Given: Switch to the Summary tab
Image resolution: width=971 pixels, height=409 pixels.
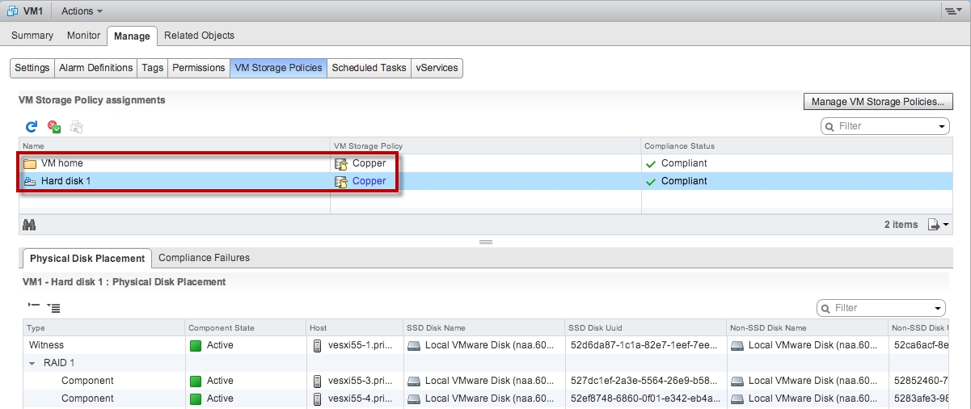Looking at the screenshot, I should coord(32,36).
